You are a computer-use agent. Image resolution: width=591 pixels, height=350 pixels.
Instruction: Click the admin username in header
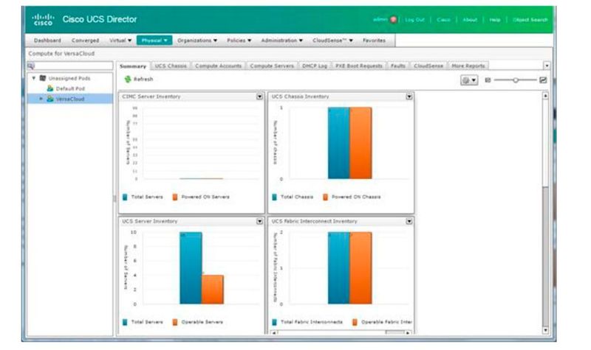[x=380, y=20]
